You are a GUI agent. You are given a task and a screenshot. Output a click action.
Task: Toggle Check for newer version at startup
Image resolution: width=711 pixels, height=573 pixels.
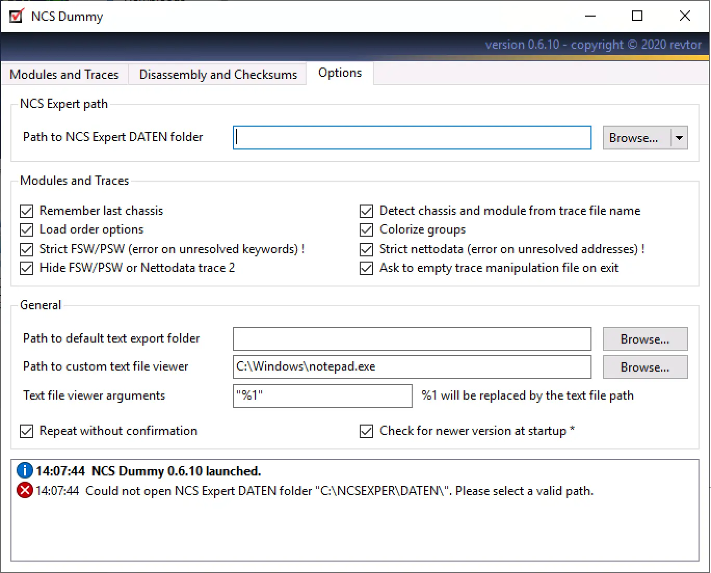pyautogui.click(x=366, y=431)
